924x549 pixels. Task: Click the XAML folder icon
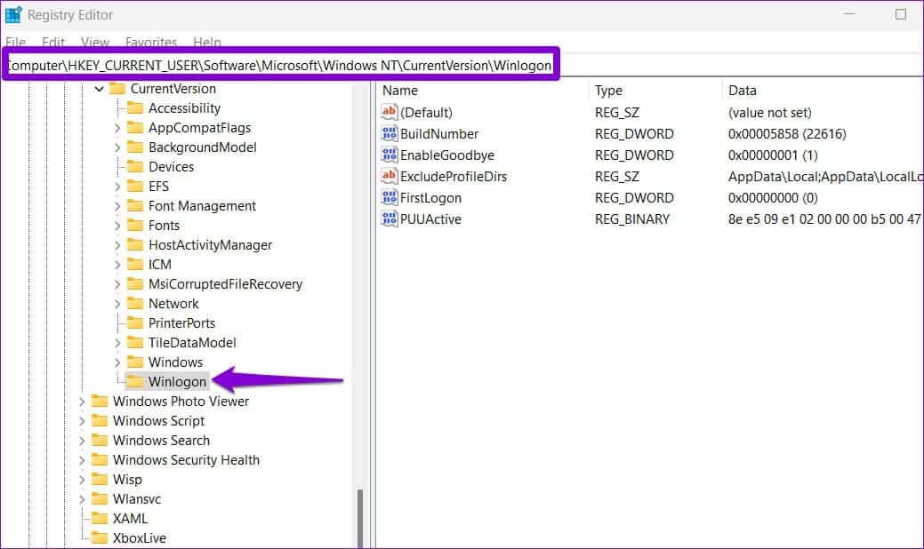point(100,519)
